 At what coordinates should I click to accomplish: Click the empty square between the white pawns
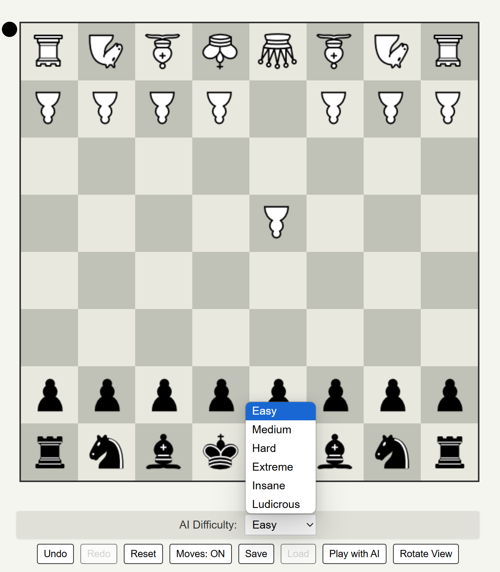278,109
